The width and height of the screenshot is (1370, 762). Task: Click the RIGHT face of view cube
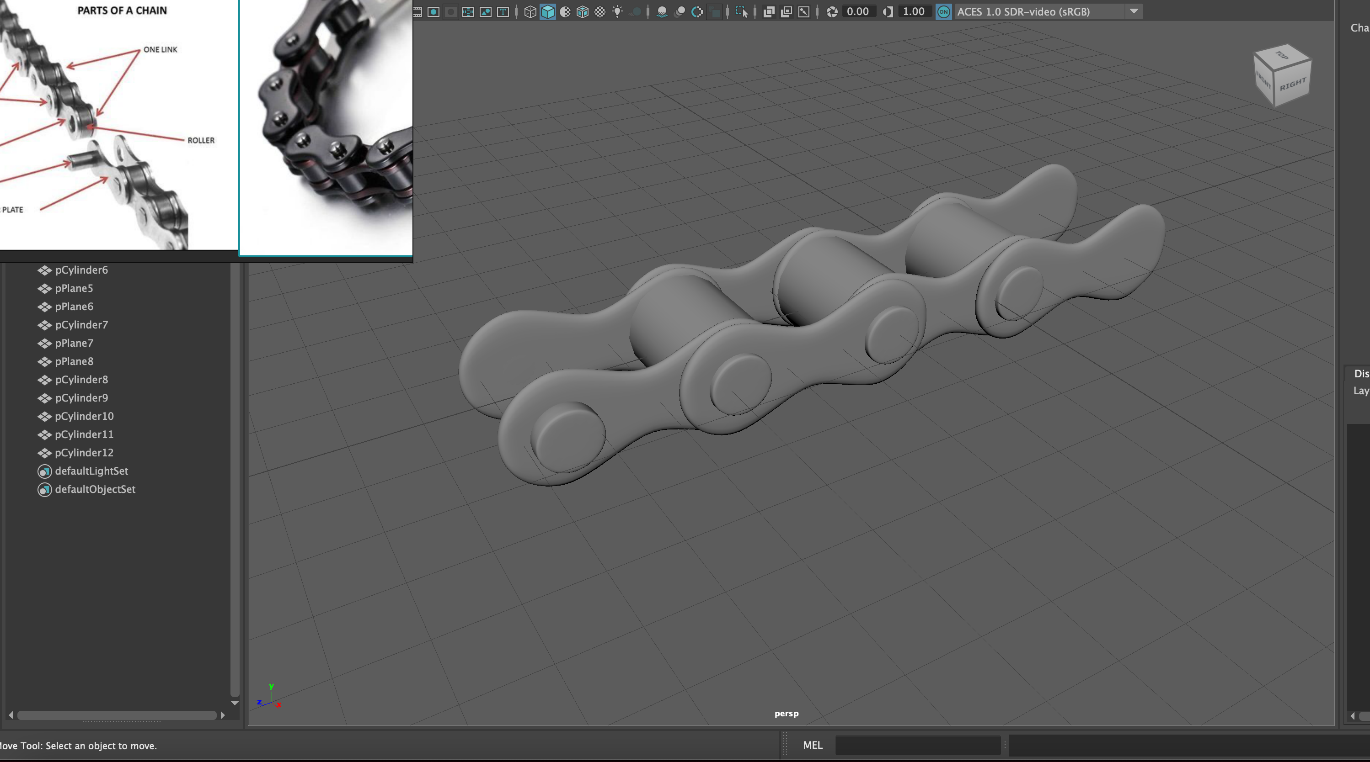point(1293,84)
